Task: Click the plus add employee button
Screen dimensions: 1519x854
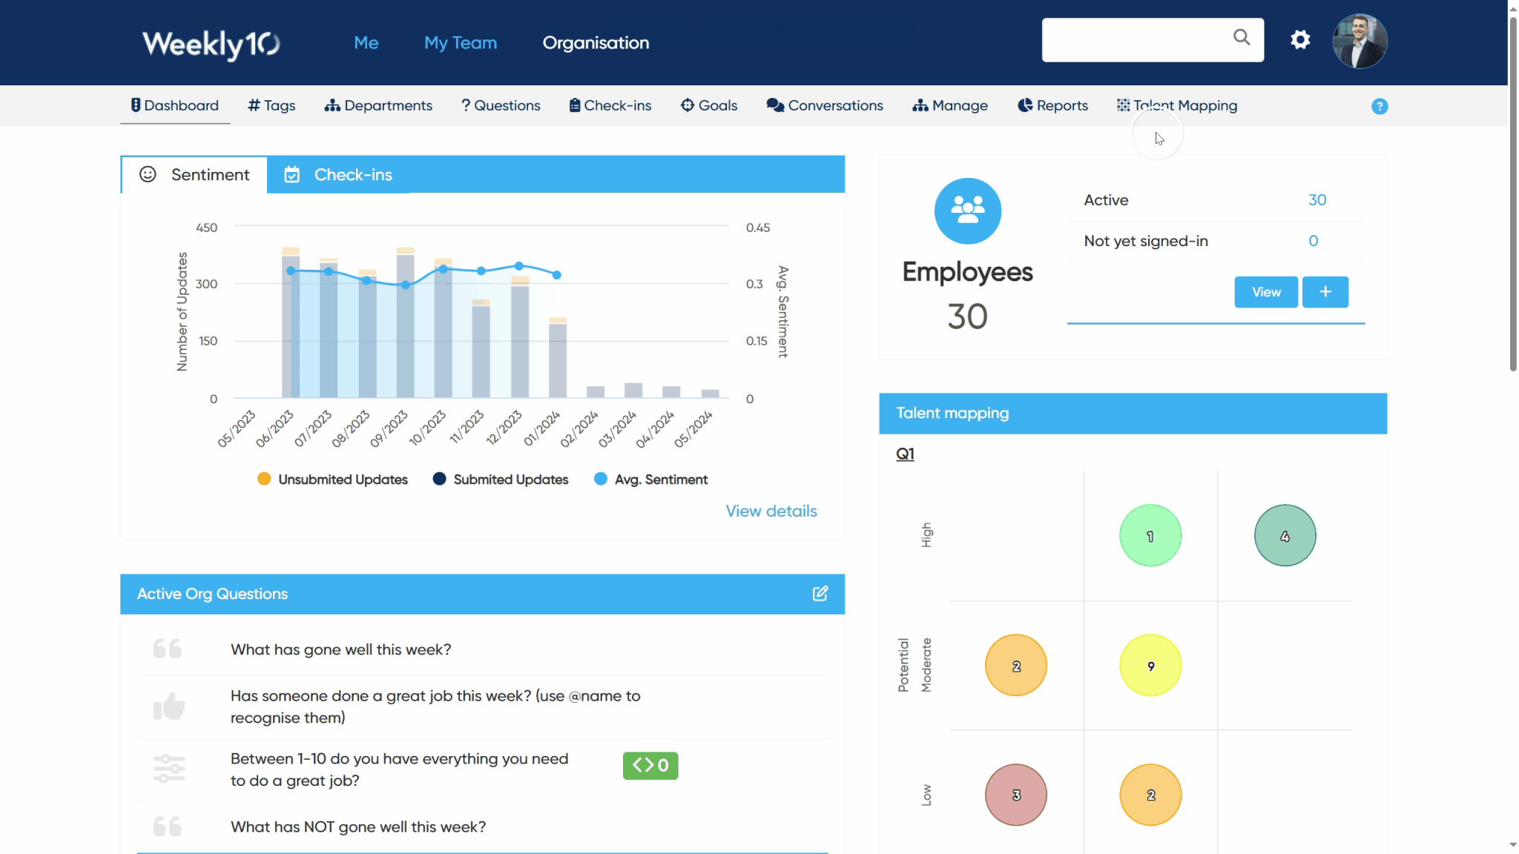Action: click(x=1325, y=292)
